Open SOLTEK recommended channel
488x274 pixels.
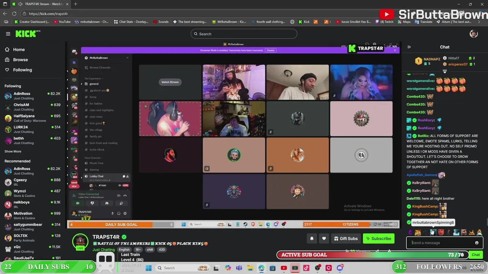(32, 238)
